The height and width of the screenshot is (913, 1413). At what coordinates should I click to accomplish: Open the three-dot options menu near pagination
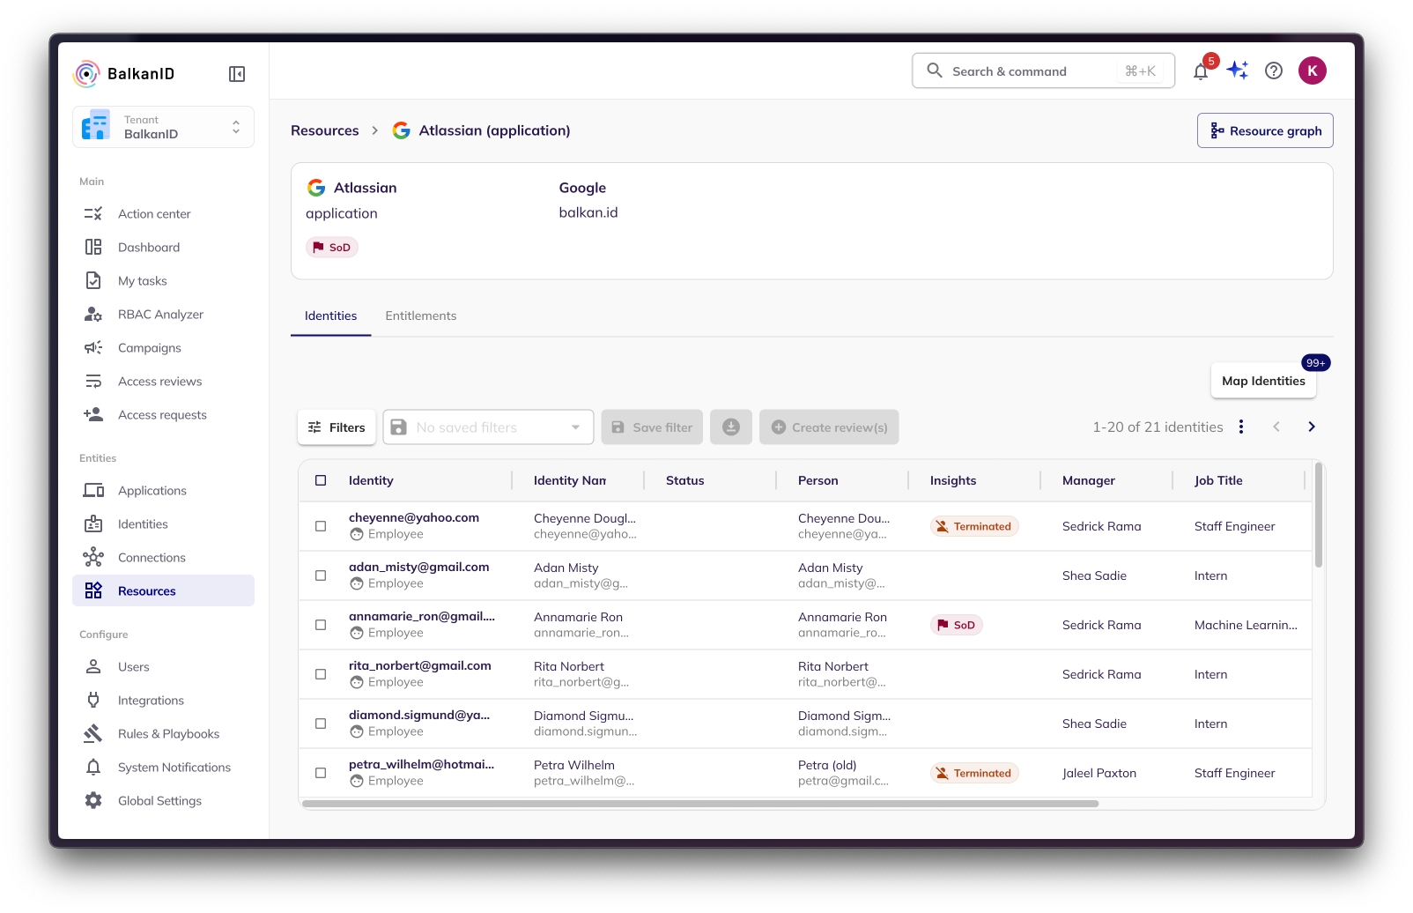pos(1241,427)
